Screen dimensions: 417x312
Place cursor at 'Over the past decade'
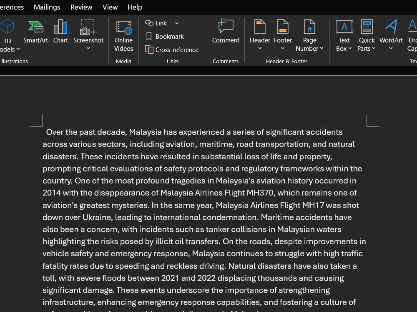tap(86, 132)
